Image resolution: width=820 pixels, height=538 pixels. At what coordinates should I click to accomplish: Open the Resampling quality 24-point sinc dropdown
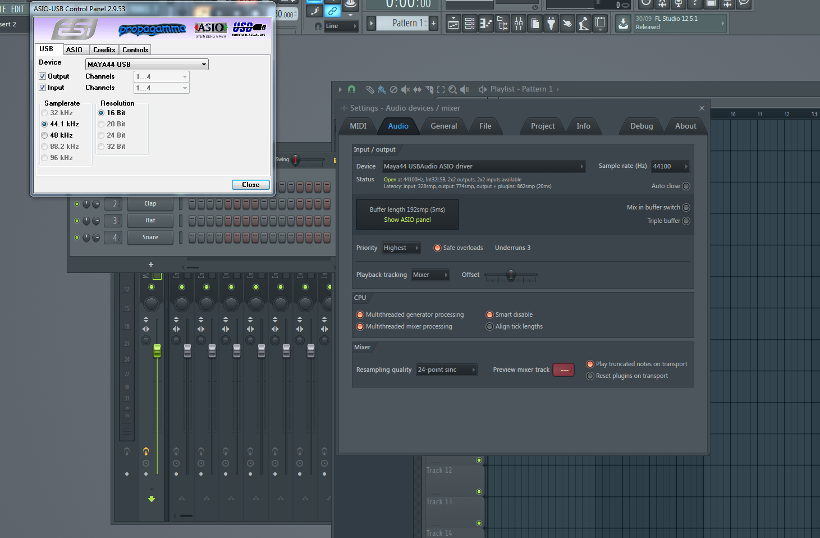(x=447, y=370)
